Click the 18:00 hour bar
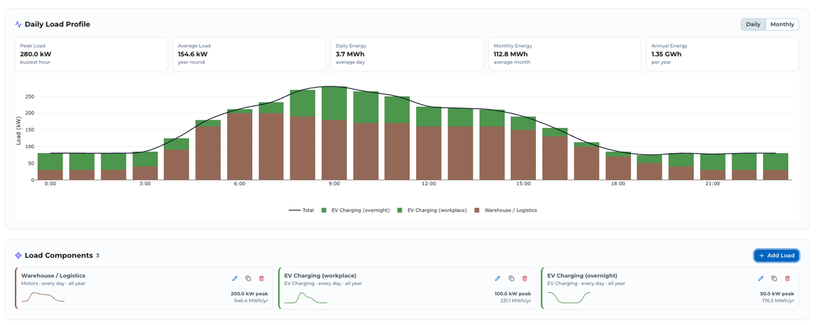 618,166
